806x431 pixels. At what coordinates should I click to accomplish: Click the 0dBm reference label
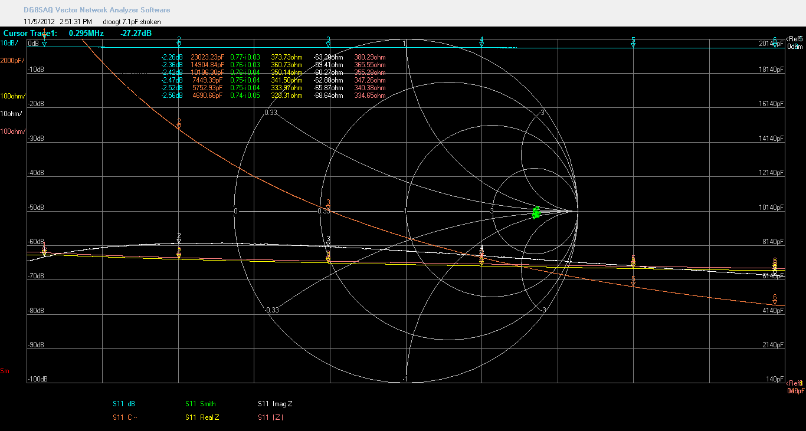[x=795, y=47]
